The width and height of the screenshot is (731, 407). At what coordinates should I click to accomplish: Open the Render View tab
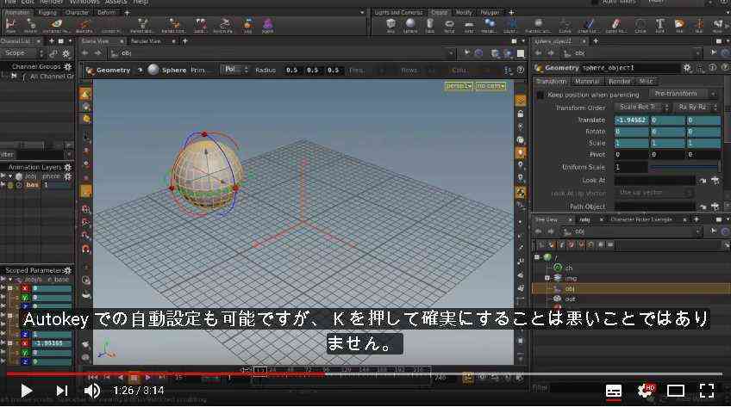146,41
